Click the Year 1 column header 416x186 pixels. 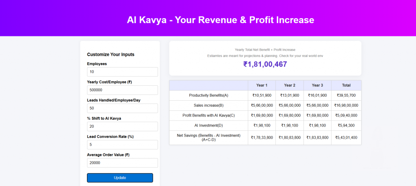tap(262, 85)
